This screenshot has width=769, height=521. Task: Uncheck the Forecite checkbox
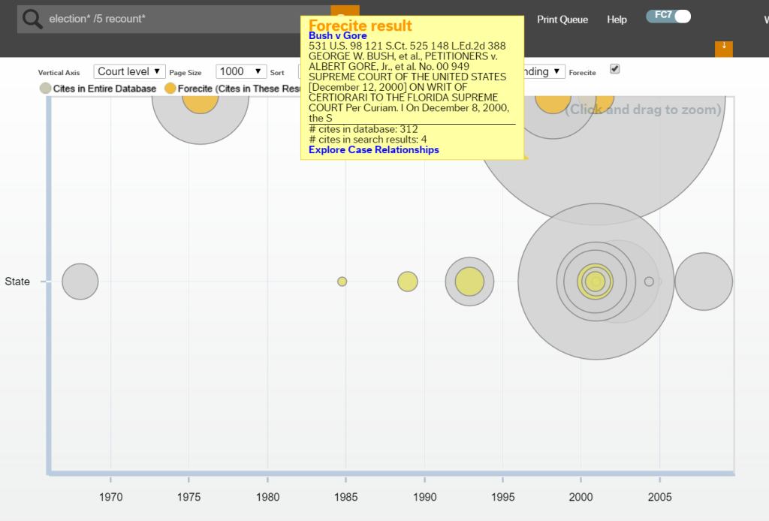coord(615,69)
